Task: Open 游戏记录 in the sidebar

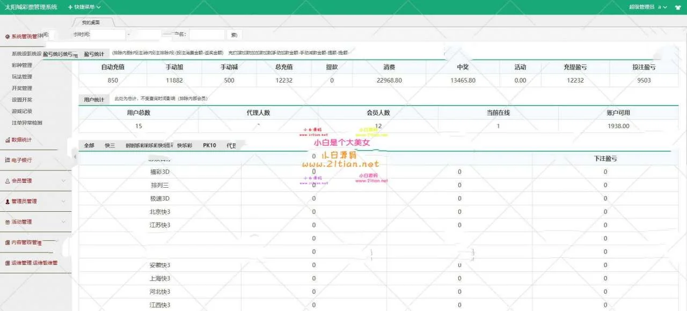Action: [x=22, y=112]
